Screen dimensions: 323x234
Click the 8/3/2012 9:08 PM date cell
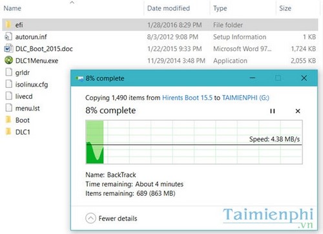172,37
